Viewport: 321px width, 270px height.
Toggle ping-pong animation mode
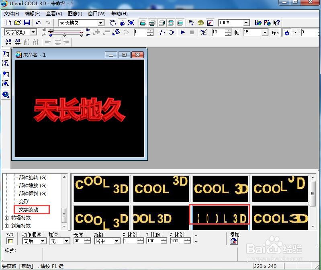click(x=162, y=32)
